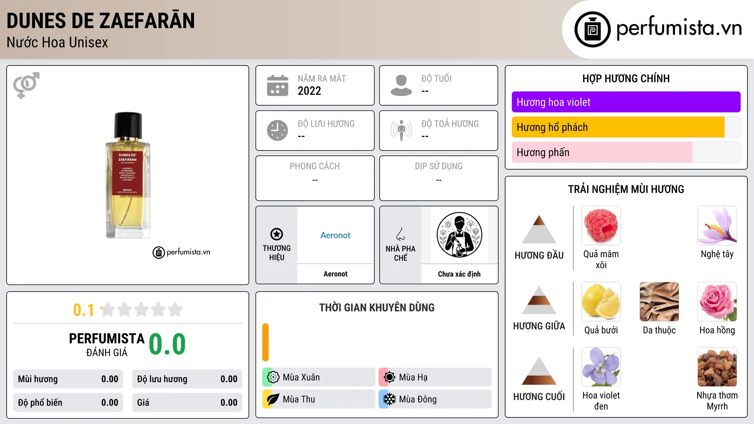The width and height of the screenshot is (754, 424).
Task: Click the THỜI GIAN KHUYÊN DÙNG heading
Action: [x=377, y=308]
